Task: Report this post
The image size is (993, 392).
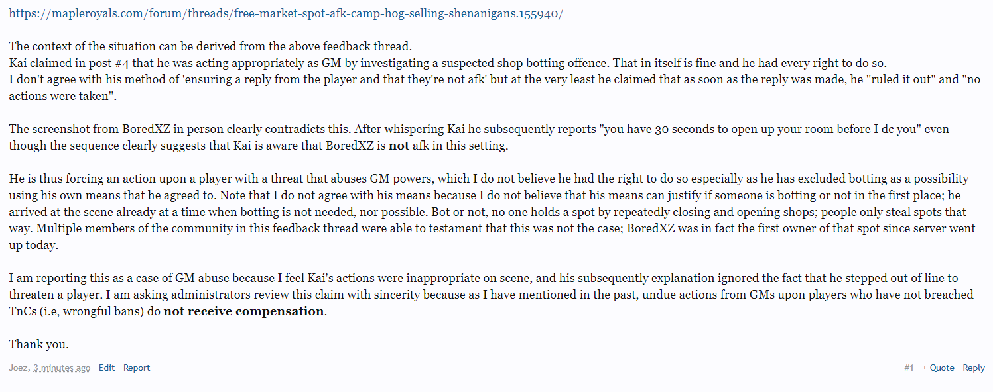Action: click(x=137, y=367)
